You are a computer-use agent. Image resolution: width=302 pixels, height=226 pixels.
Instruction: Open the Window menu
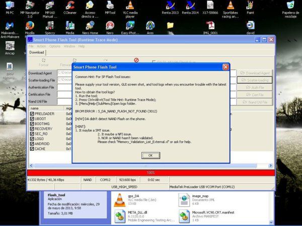69,46
